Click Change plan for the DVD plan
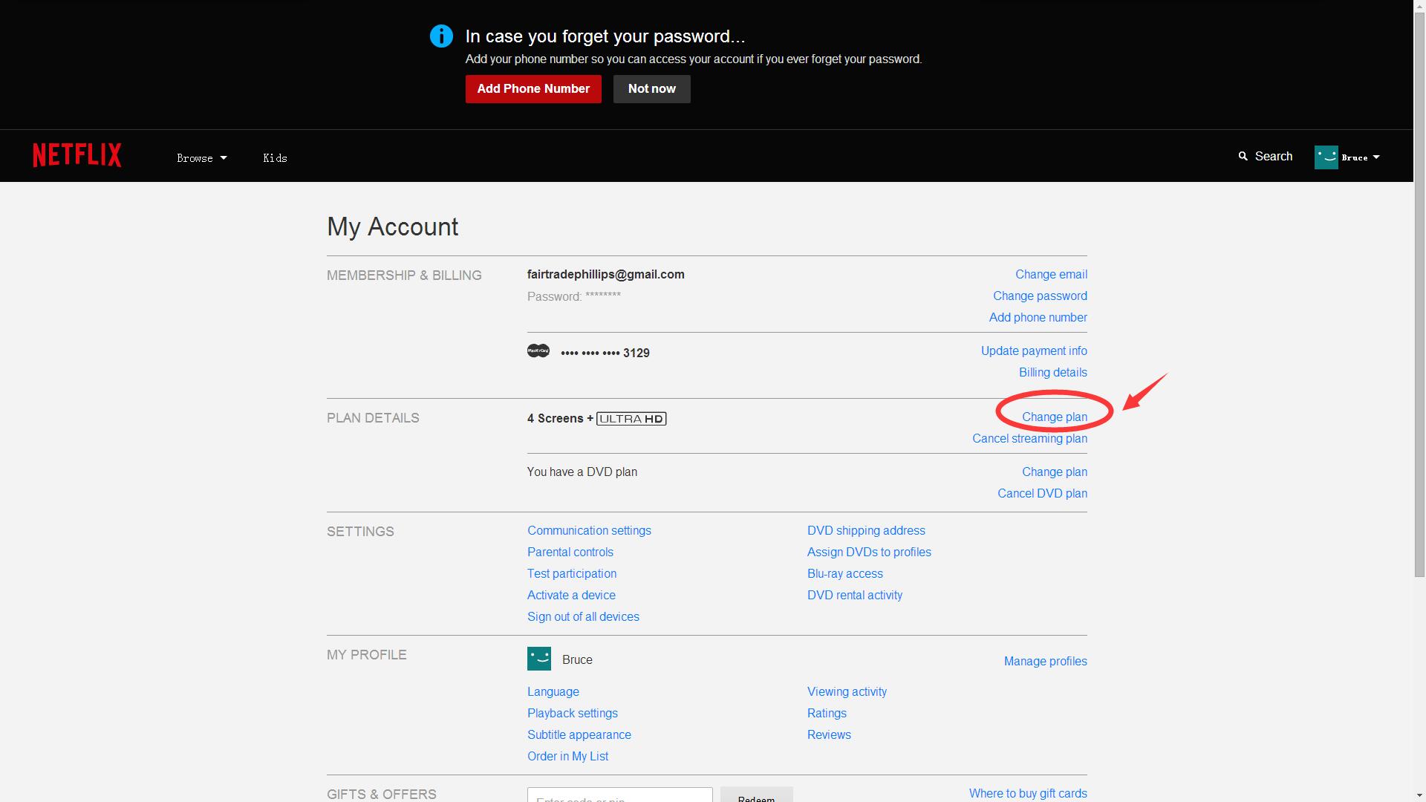The height and width of the screenshot is (802, 1426). 1054,472
